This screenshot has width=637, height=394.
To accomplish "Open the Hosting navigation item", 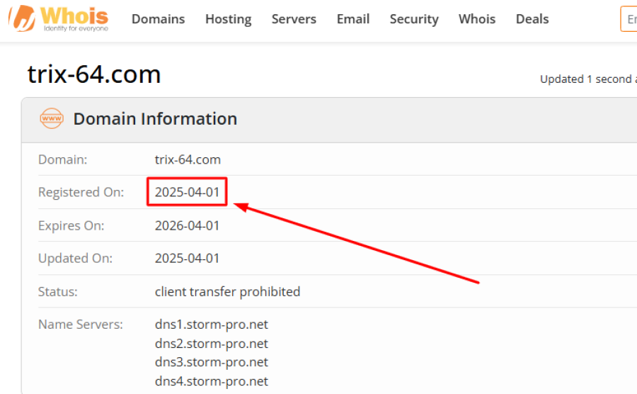I will [228, 19].
